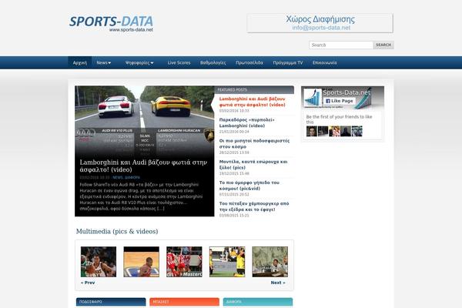
Task: Click the ΔΙΑΦΟΡΑ category link under headline
Action: [132, 177]
